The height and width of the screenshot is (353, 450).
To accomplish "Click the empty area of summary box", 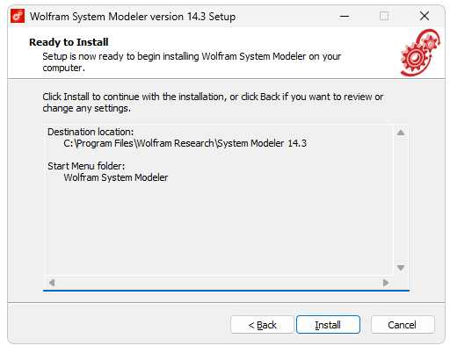I will coord(219,228).
